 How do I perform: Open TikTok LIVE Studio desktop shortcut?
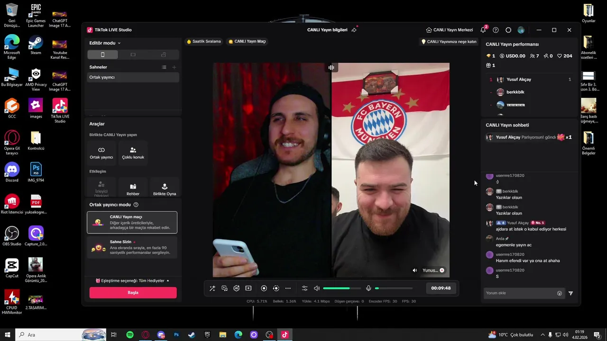(60, 111)
